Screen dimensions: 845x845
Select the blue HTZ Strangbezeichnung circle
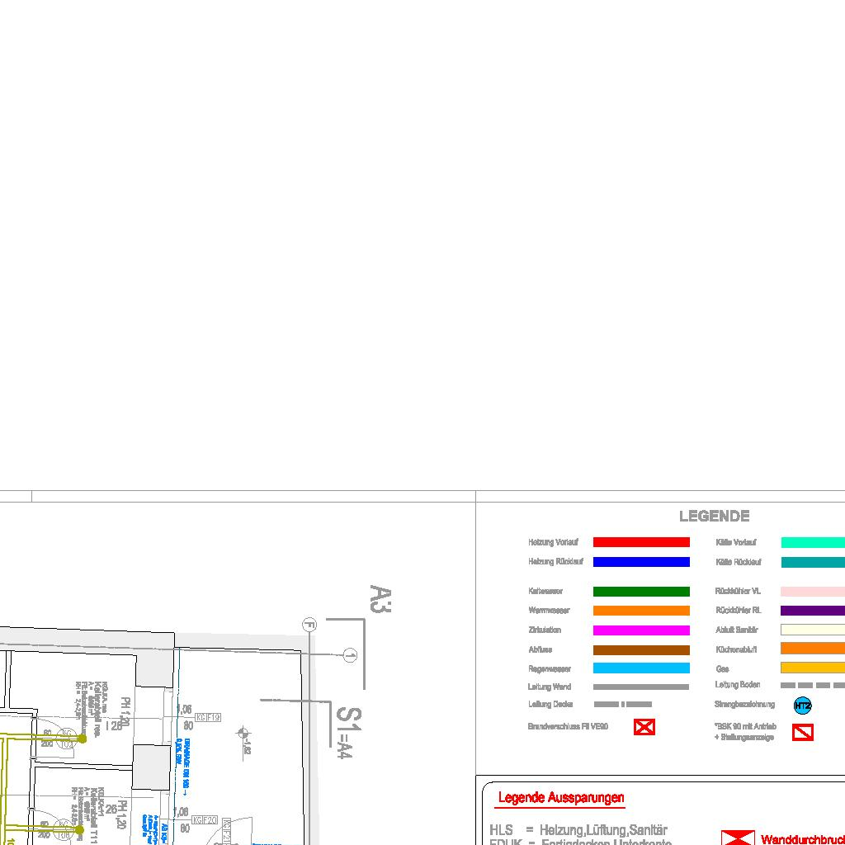[x=802, y=706]
